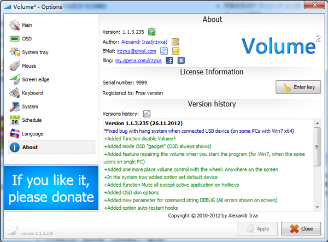This screenshot has width=328, height=242.
Task: Open the Main section
Action: [27, 25]
